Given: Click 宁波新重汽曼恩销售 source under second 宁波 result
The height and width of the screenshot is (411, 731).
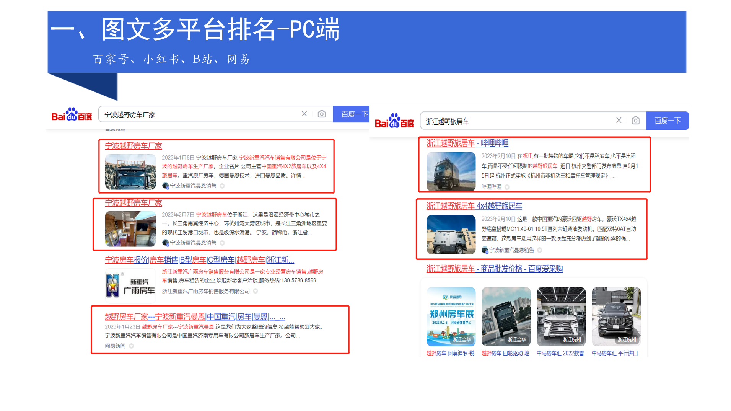Looking at the screenshot, I should click(x=193, y=243).
